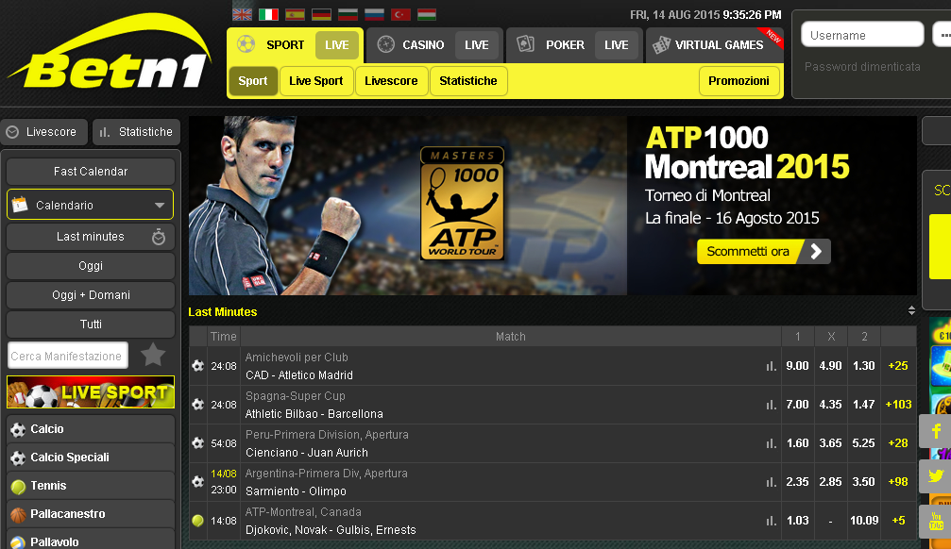This screenshot has height=549, width=951.
Task: Select the Russian flag language icon
Action: (374, 14)
